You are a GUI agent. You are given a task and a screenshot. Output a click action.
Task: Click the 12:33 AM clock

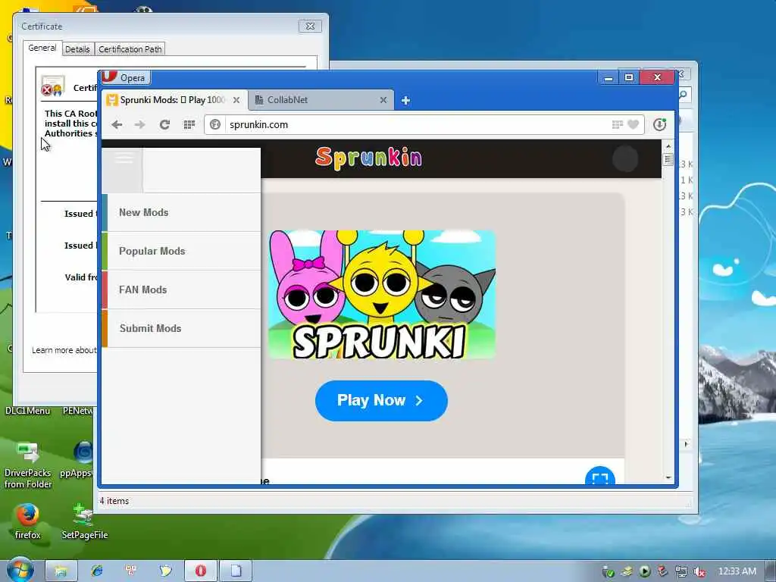tap(737, 571)
